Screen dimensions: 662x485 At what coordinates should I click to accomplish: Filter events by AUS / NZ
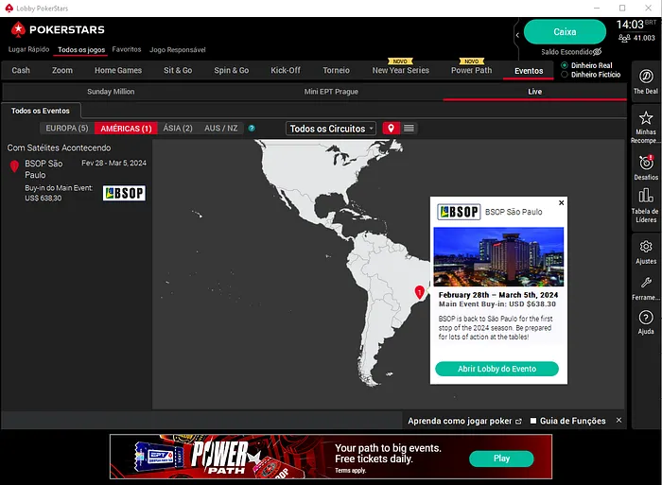(220, 129)
